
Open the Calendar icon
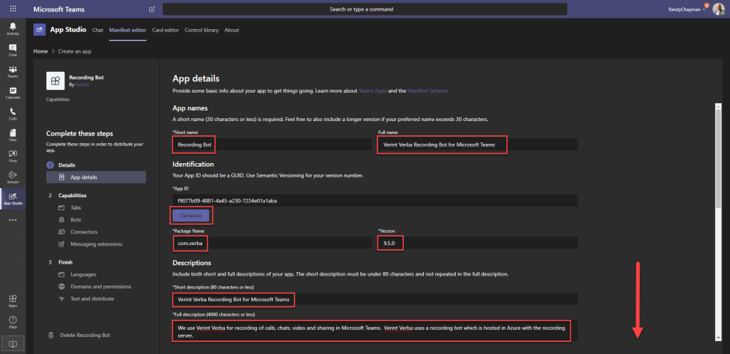click(x=13, y=93)
